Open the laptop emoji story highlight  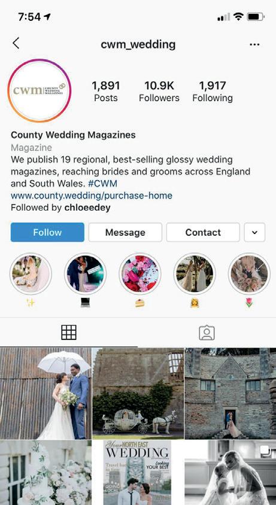(85, 274)
